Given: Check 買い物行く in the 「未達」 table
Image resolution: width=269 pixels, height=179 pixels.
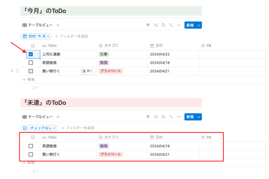Looking at the screenshot, I should tap(31, 154).
